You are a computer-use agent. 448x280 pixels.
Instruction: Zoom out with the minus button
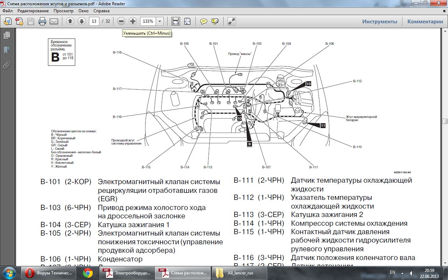tap(121, 21)
